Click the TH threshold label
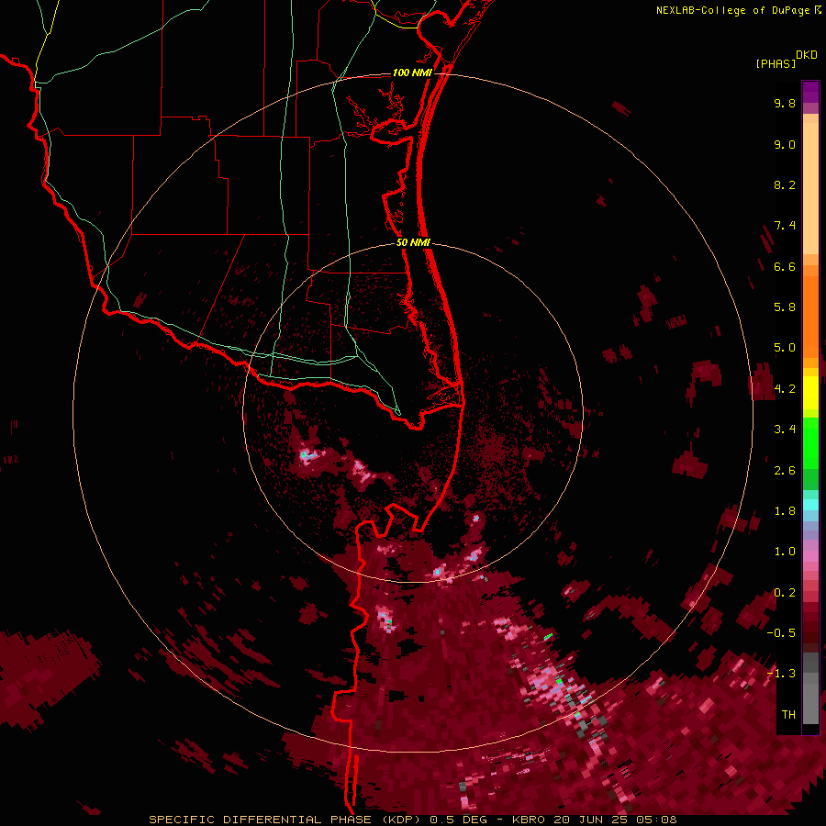This screenshot has height=826, width=826. (x=788, y=715)
